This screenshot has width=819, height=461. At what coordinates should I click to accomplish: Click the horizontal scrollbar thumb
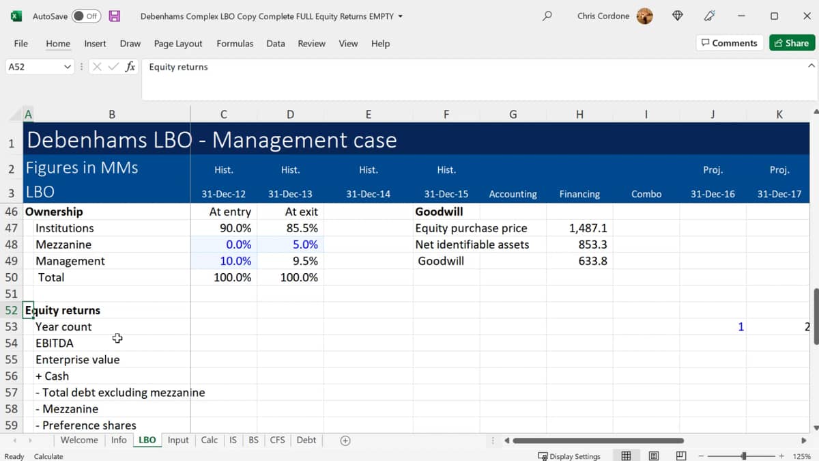click(x=598, y=441)
